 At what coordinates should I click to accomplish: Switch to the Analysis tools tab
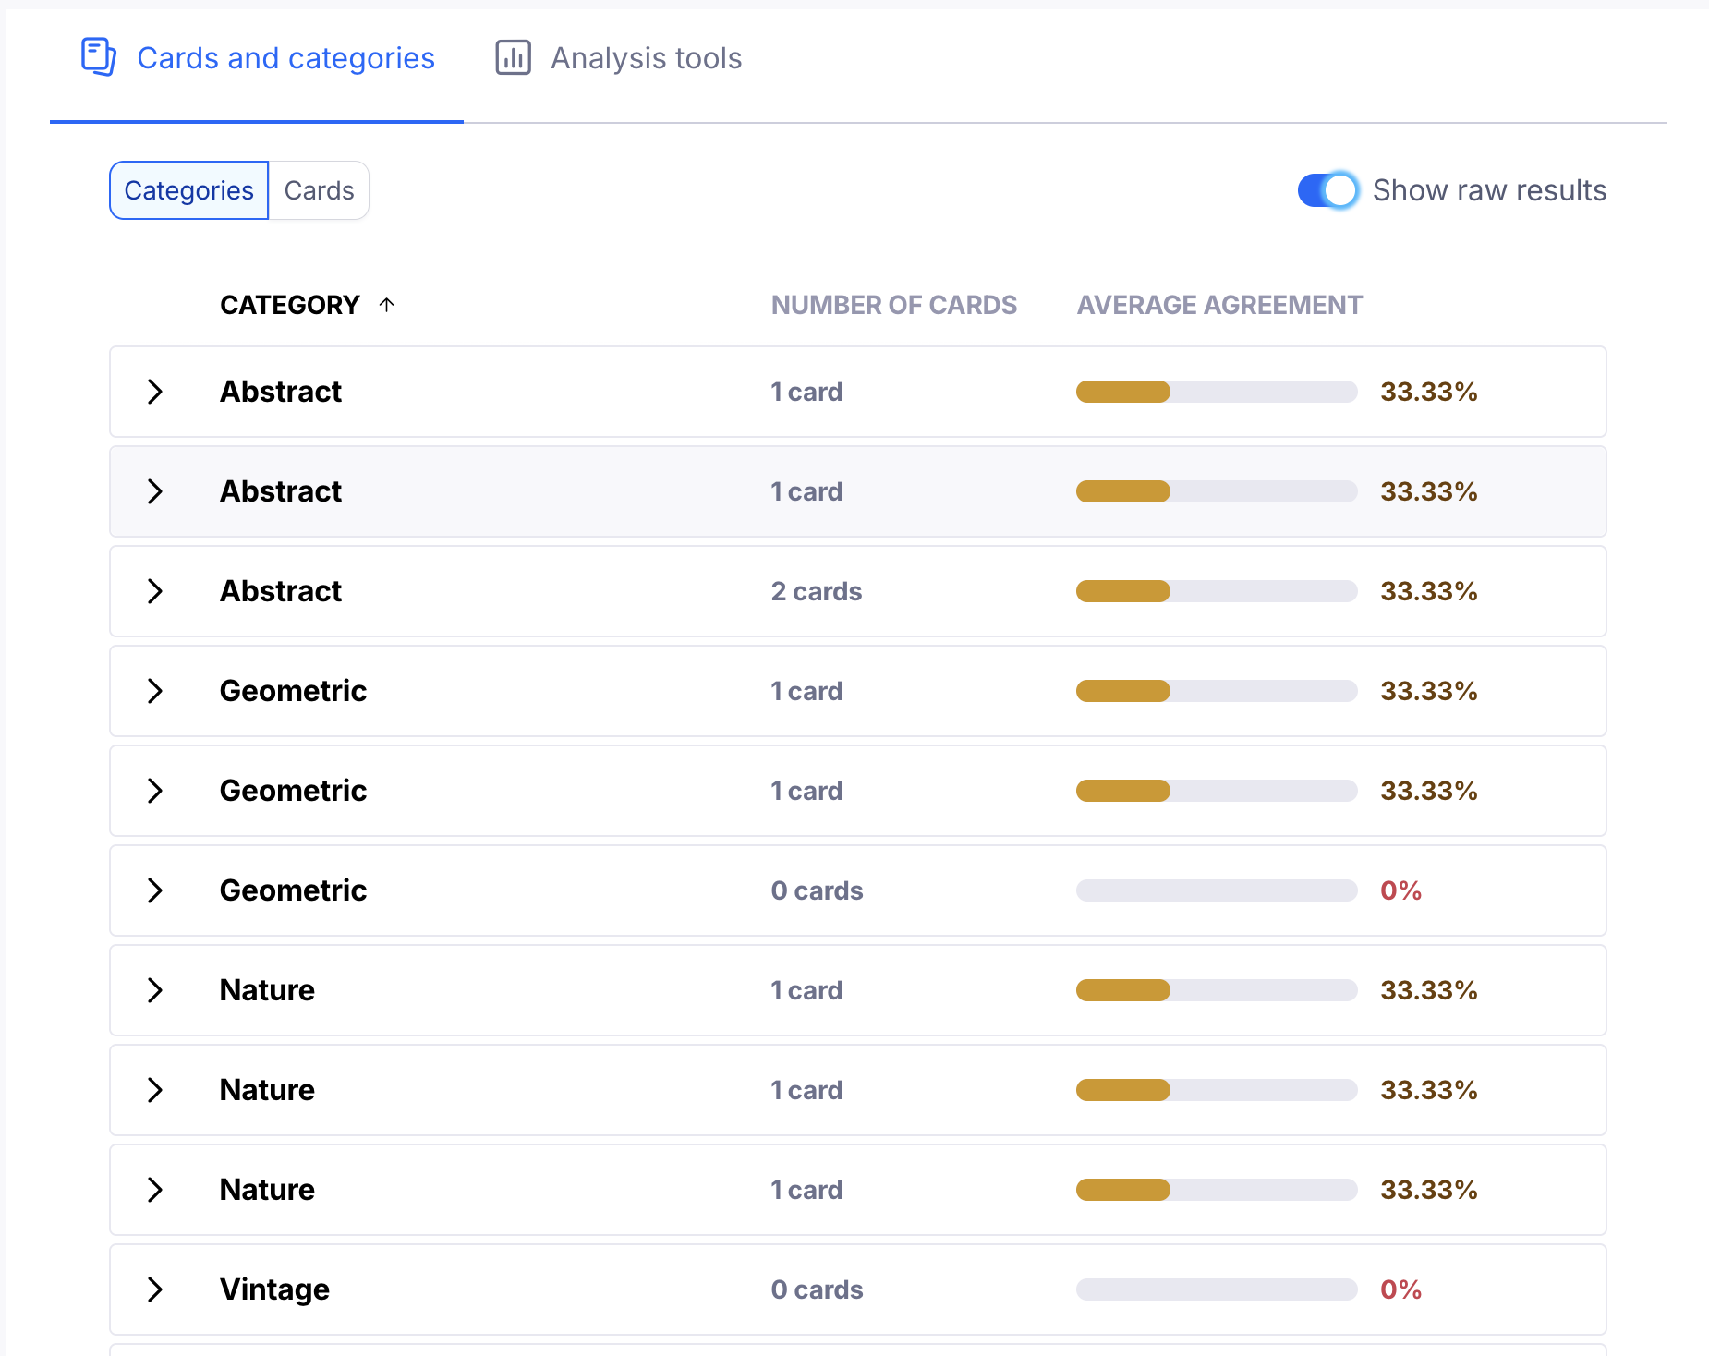click(x=646, y=58)
